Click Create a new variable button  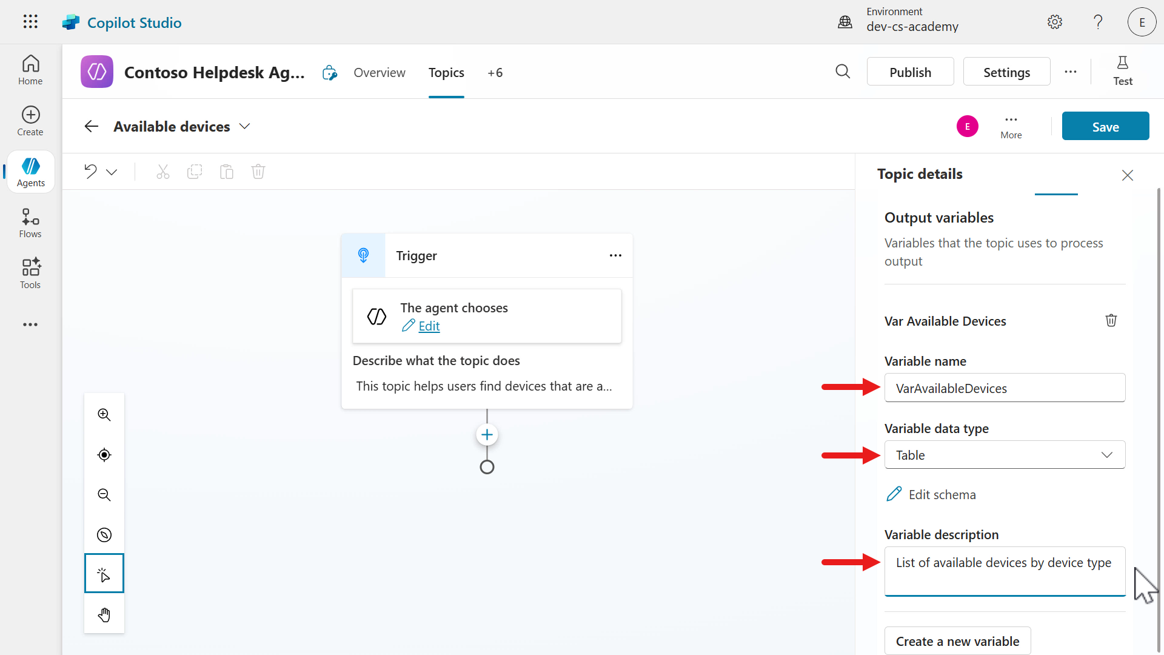(957, 641)
